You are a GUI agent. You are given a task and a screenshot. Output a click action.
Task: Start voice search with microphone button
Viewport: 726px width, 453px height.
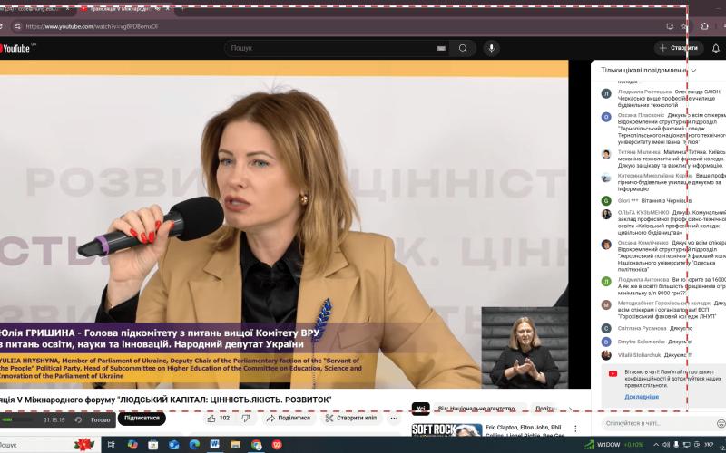[491, 48]
